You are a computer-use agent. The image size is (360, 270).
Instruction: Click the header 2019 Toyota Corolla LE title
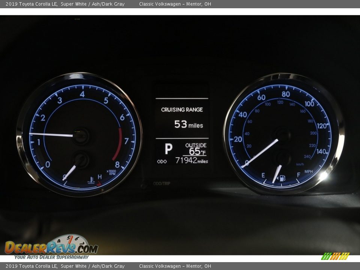31,4
